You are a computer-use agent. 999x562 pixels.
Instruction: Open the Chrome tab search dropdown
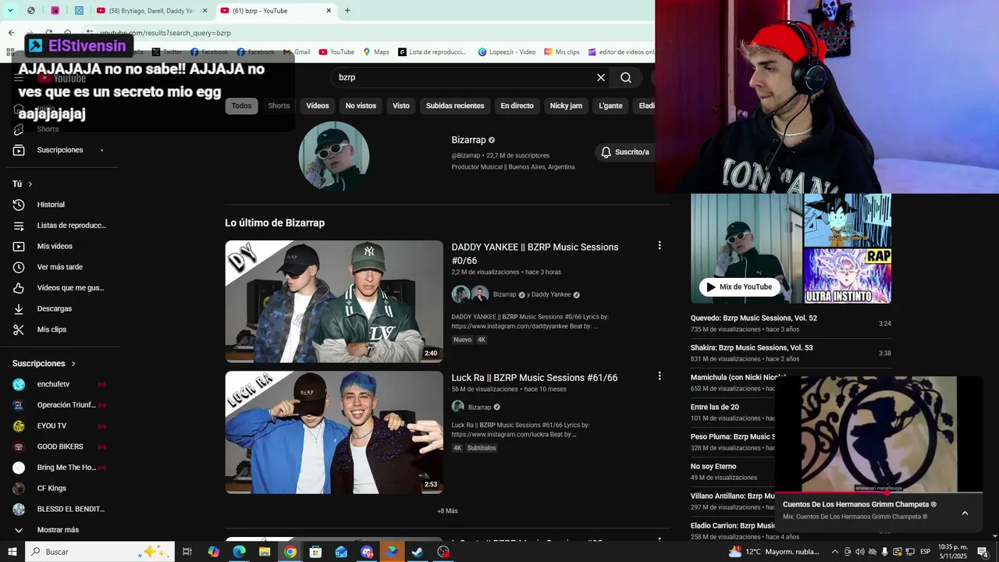[10, 11]
